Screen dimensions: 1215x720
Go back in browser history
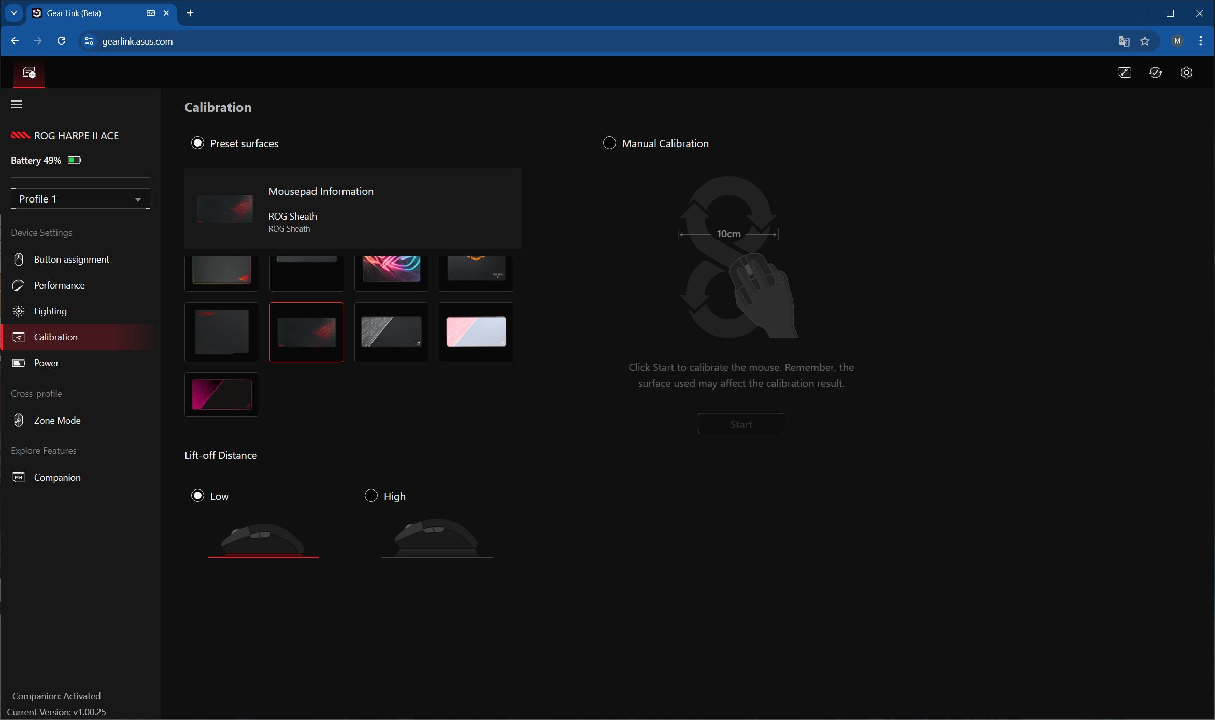coord(15,41)
